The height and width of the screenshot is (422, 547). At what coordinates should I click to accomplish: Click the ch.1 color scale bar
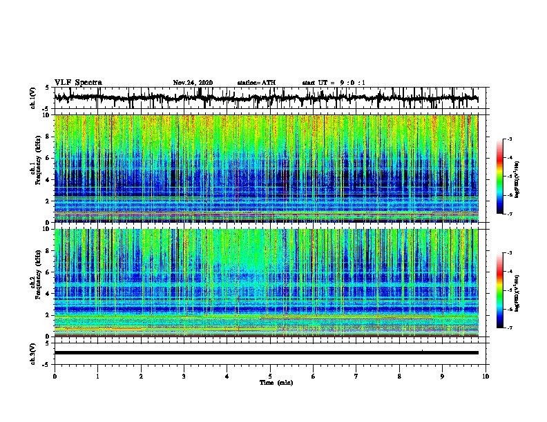(500, 177)
